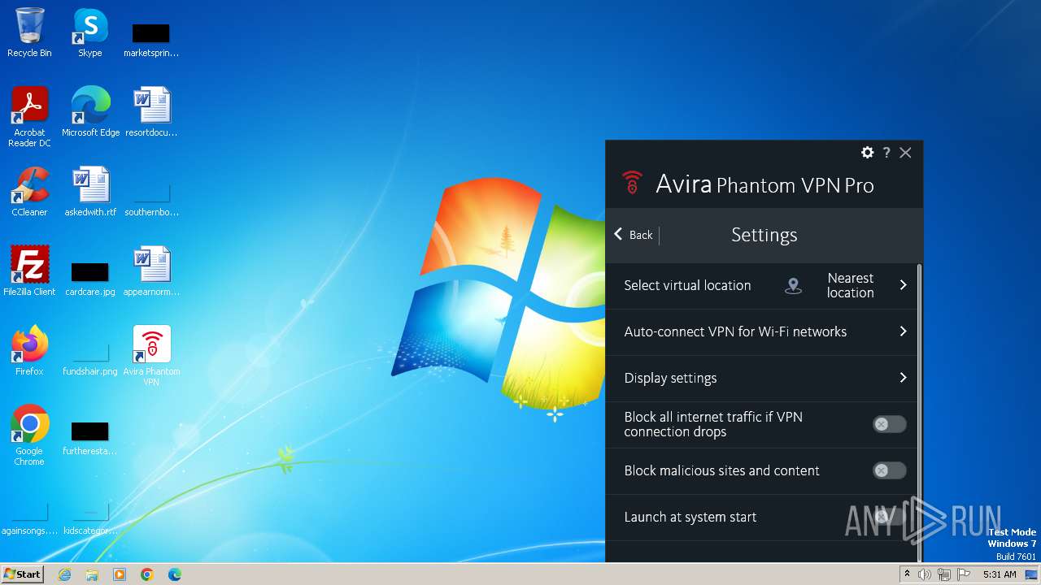The height and width of the screenshot is (585, 1041).
Task: Open the Recycle Bin desktop icon
Action: [x=29, y=32]
